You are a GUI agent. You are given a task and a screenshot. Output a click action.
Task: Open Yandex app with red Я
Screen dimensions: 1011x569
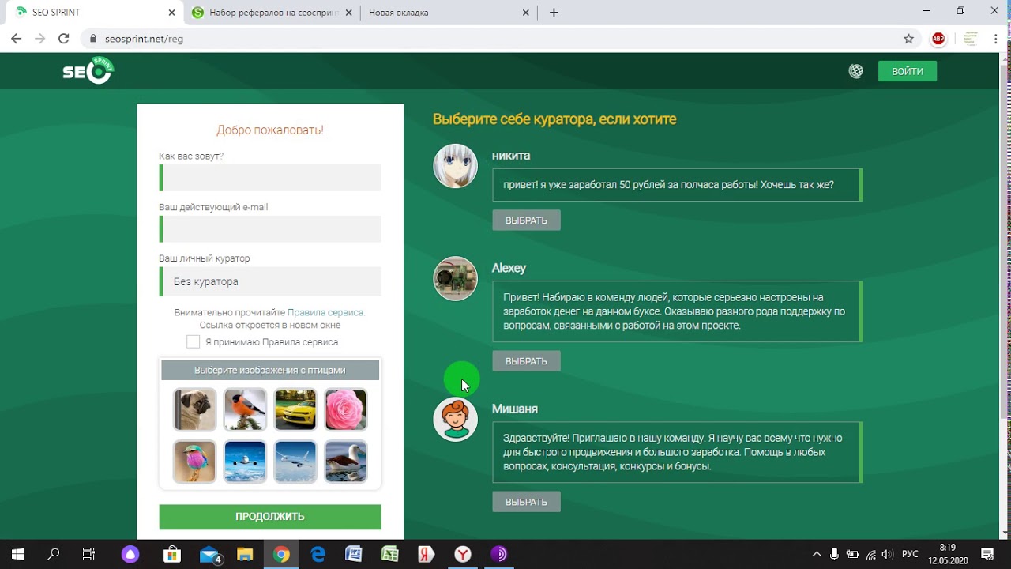tap(426, 554)
